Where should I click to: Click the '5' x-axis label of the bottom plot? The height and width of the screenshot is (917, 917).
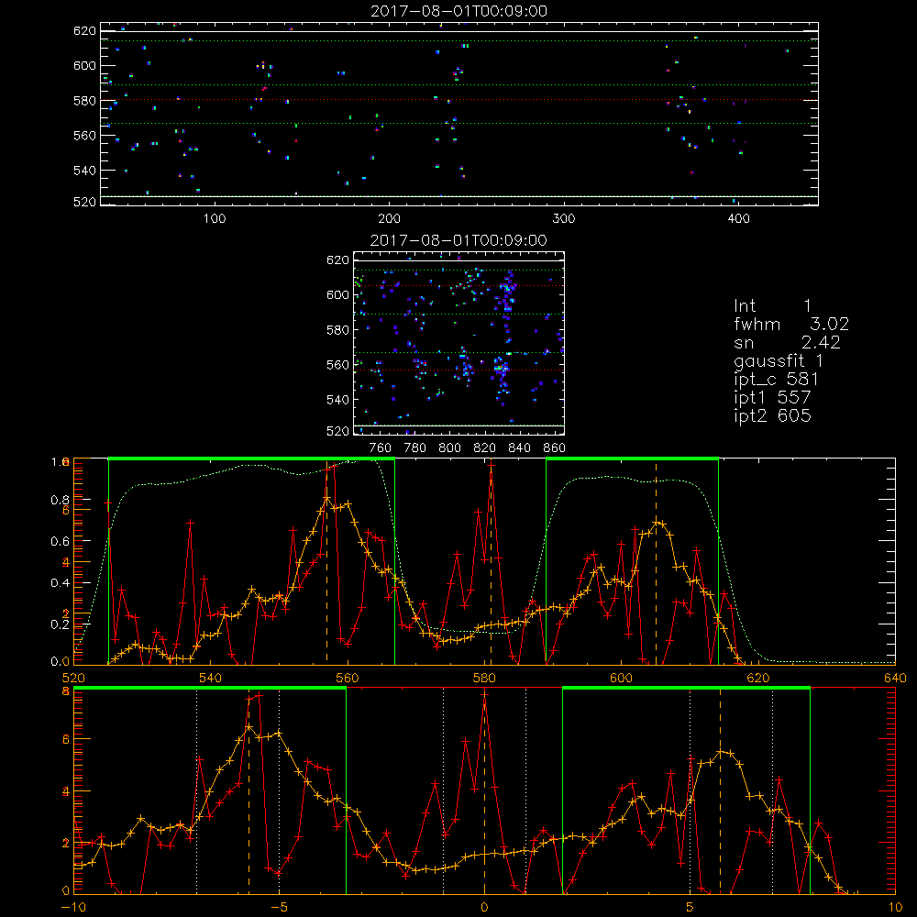coord(691,908)
